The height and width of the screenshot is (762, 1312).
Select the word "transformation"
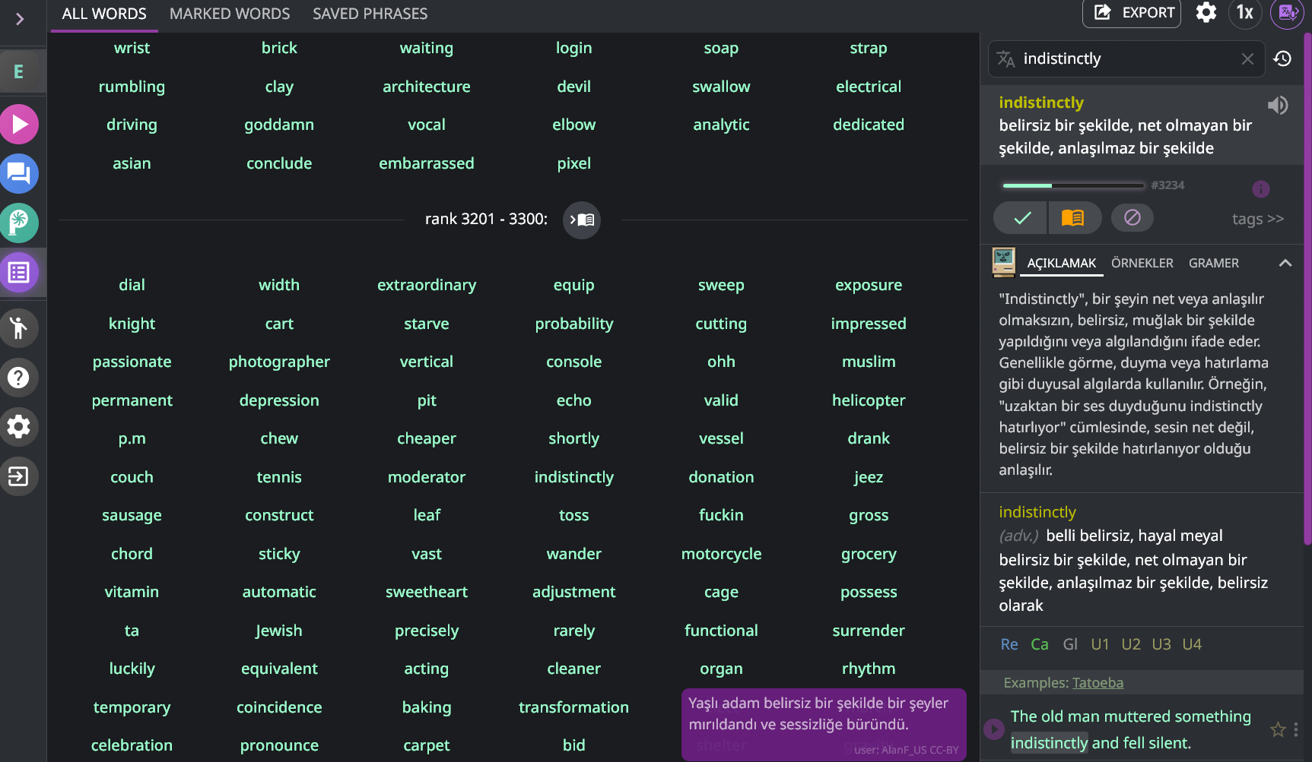click(x=574, y=707)
